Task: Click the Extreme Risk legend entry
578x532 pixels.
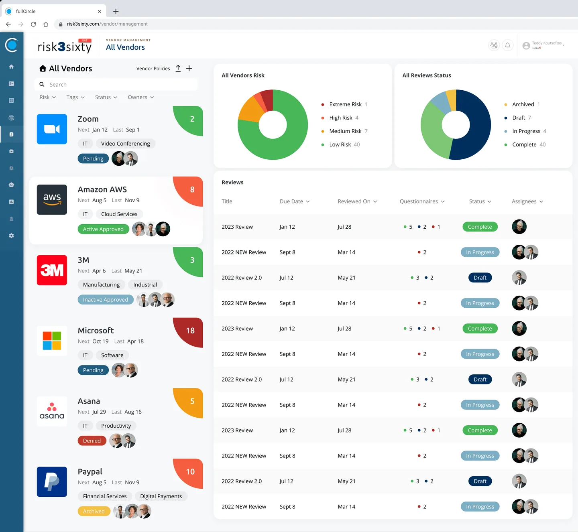Action: [x=344, y=104]
